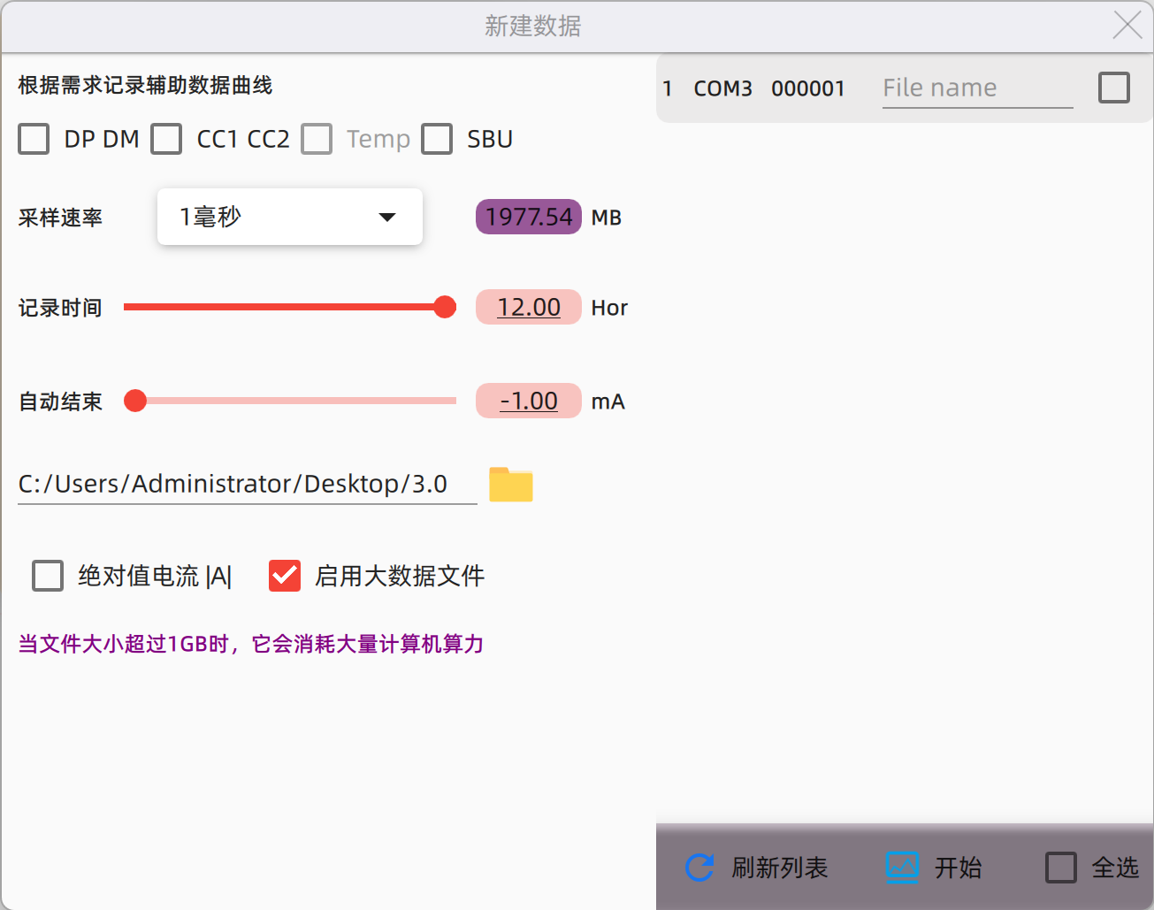This screenshot has height=910, width=1154.
Task: Click the yellow folder browse icon
Action: 510,485
